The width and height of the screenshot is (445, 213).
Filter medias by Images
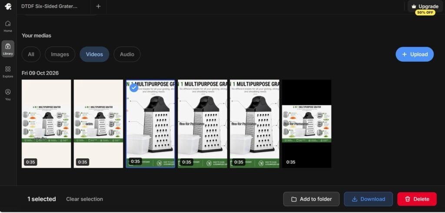click(60, 54)
